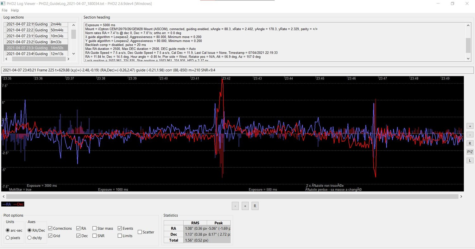
Task: Click the 'MultiStar = true' event label
Action: (20, 190)
